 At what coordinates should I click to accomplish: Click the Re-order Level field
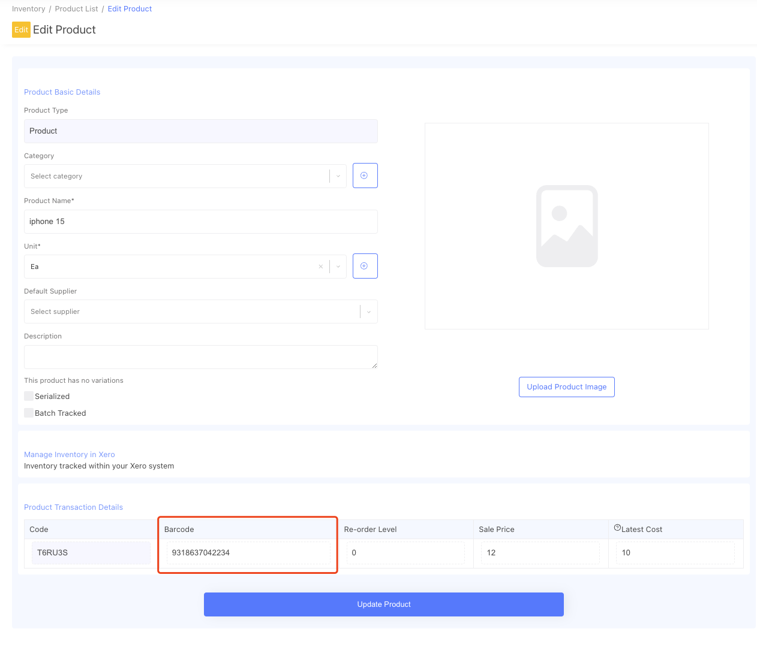(405, 552)
